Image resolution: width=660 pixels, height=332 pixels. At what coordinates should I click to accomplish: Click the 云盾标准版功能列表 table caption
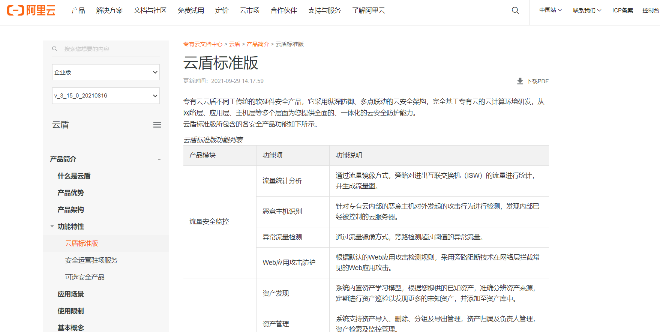(213, 140)
